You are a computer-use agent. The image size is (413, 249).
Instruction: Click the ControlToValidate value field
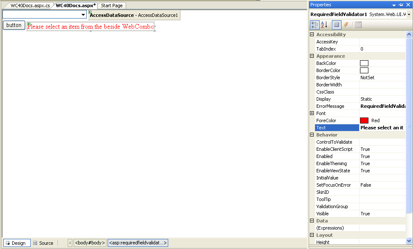tap(382, 142)
